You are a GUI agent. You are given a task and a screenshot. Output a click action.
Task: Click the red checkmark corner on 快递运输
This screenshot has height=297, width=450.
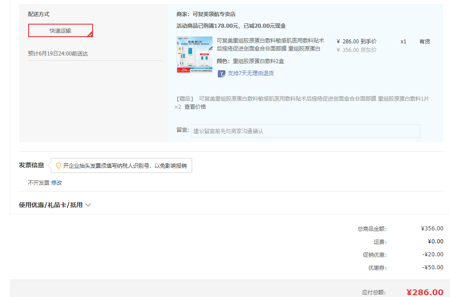[x=90, y=34]
